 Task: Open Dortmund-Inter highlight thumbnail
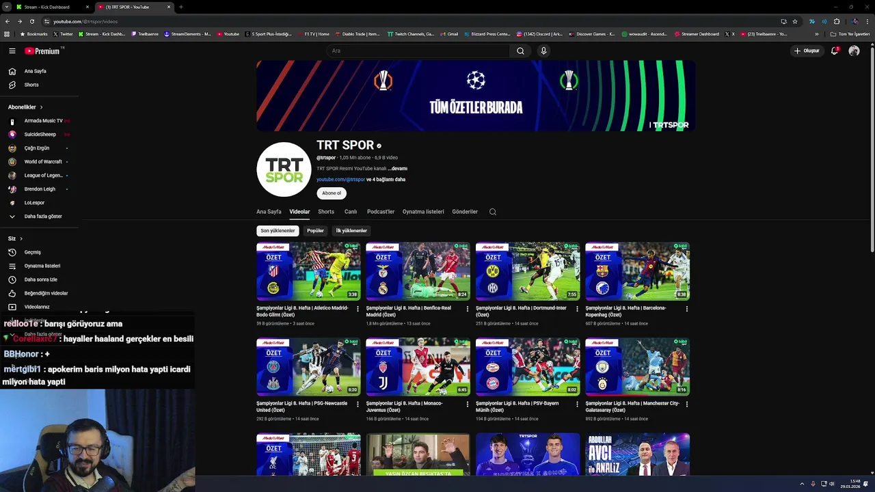(x=528, y=271)
